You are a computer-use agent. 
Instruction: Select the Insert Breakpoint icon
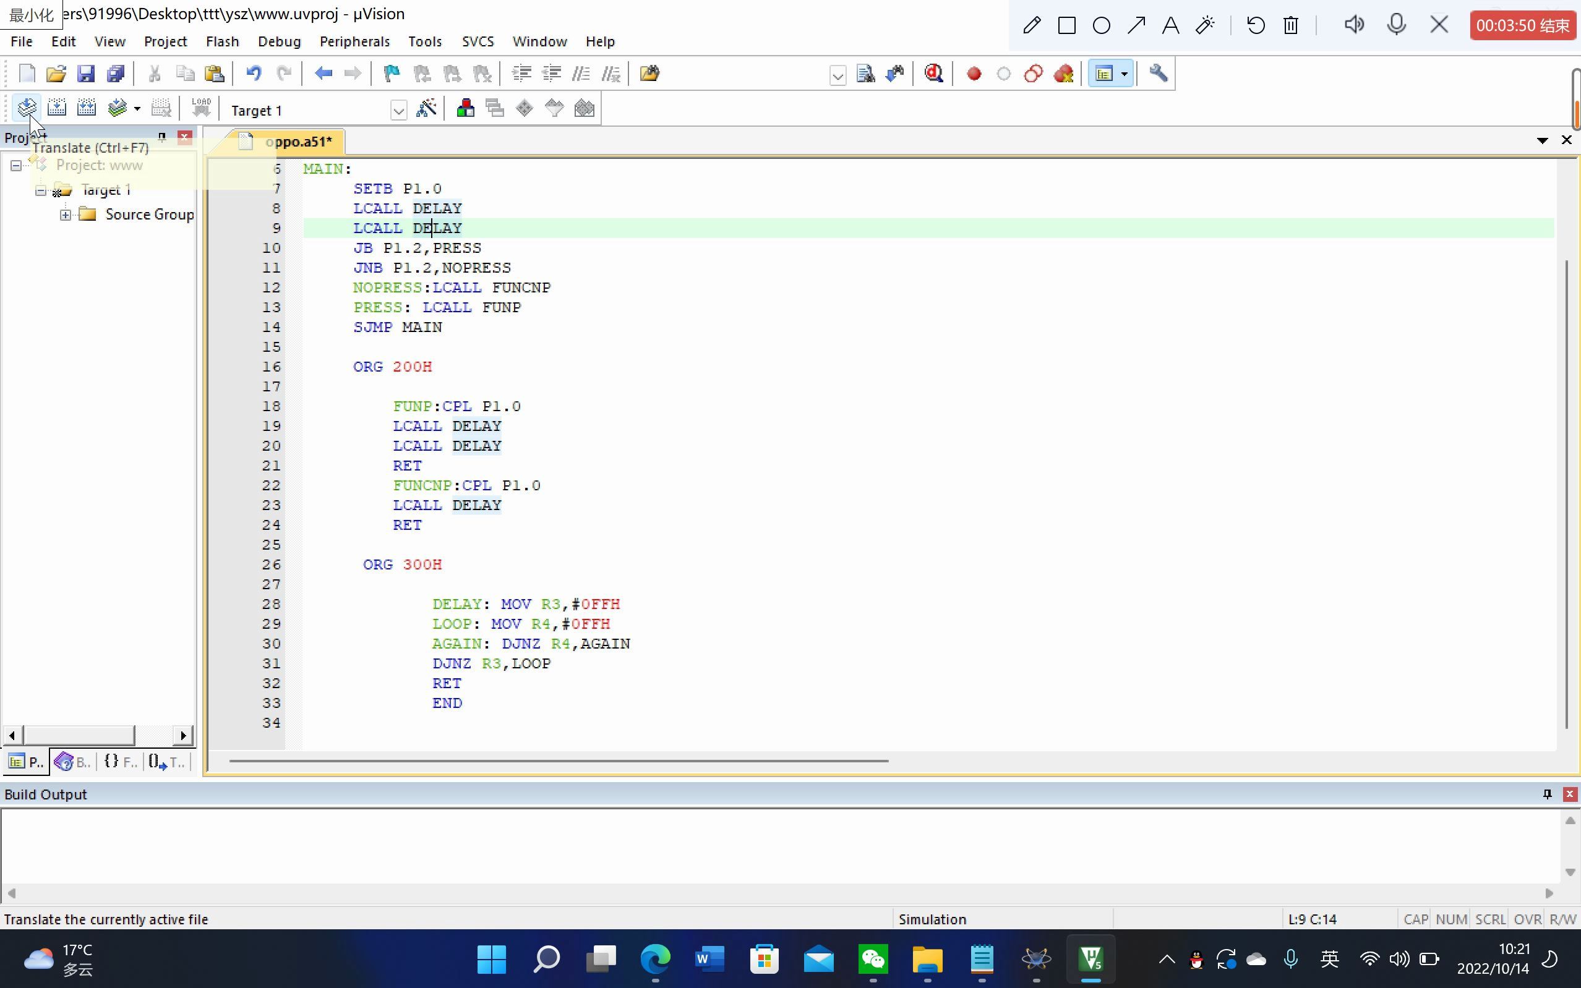973,73
